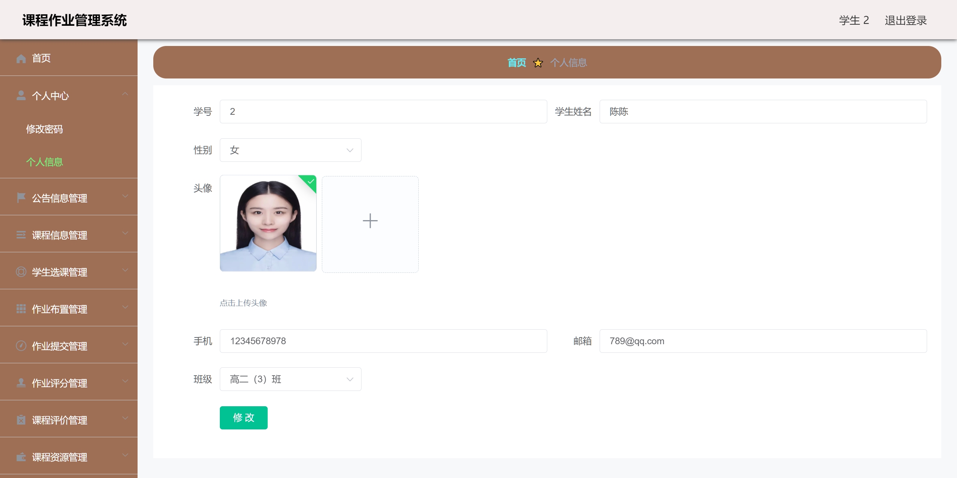Image resolution: width=957 pixels, height=478 pixels.
Task: Click the 课程作业管理系统 title
Action: coord(75,20)
